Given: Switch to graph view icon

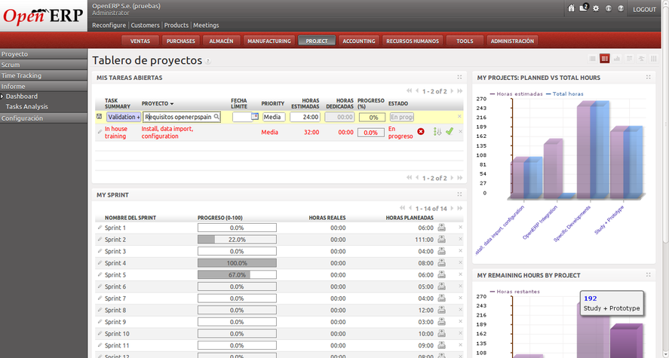Looking at the screenshot, I should pyautogui.click(x=617, y=59).
